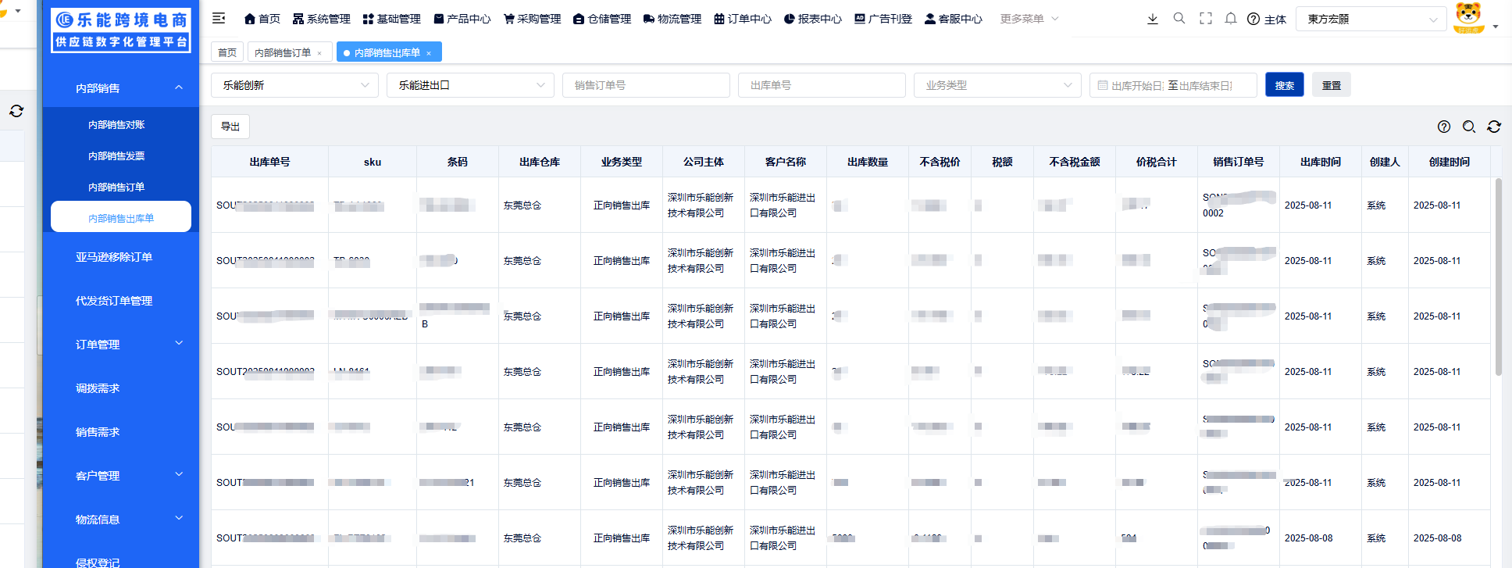Refresh the table with the reload icon
This screenshot has height=568, width=1512.
click(1494, 127)
